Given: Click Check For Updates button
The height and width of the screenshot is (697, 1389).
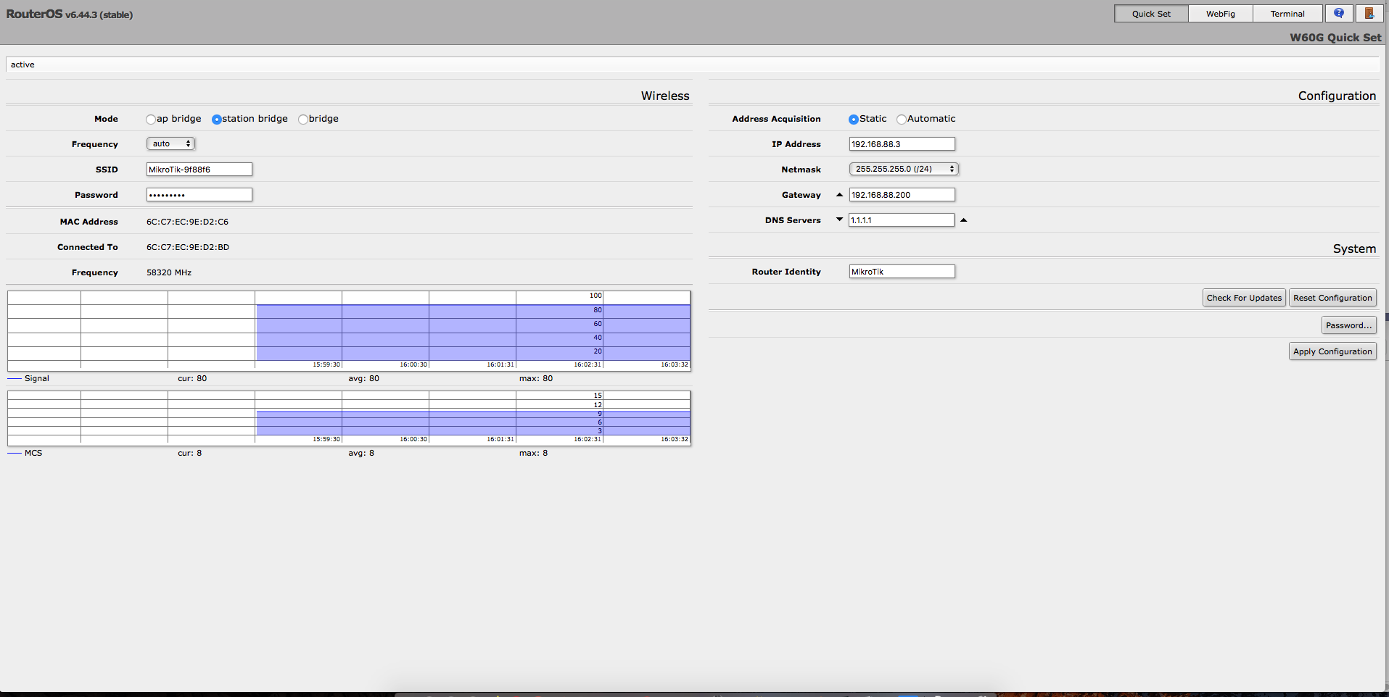Looking at the screenshot, I should pyautogui.click(x=1244, y=298).
